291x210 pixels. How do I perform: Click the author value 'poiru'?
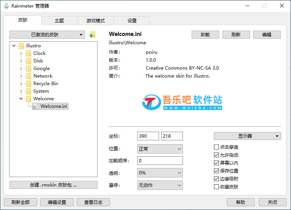click(151, 52)
